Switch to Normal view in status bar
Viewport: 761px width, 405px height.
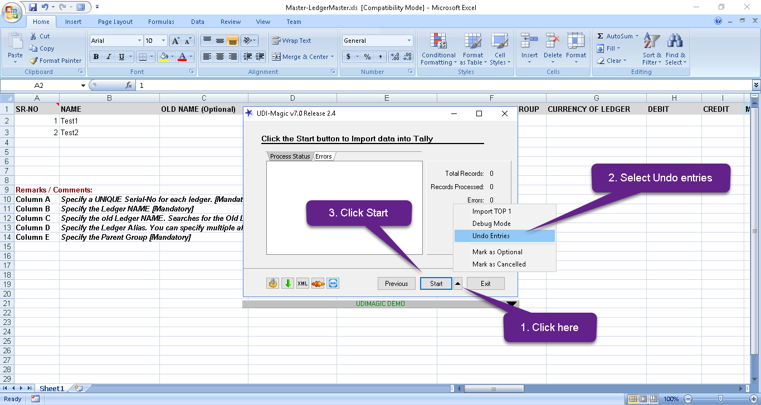coord(633,399)
